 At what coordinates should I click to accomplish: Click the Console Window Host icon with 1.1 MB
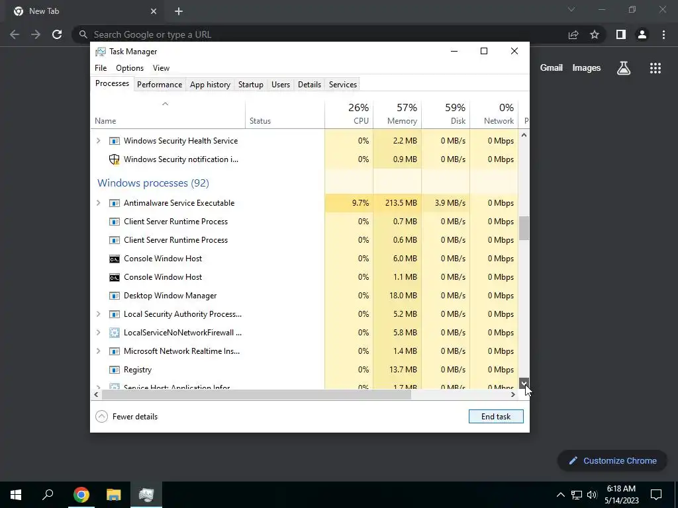click(x=114, y=277)
